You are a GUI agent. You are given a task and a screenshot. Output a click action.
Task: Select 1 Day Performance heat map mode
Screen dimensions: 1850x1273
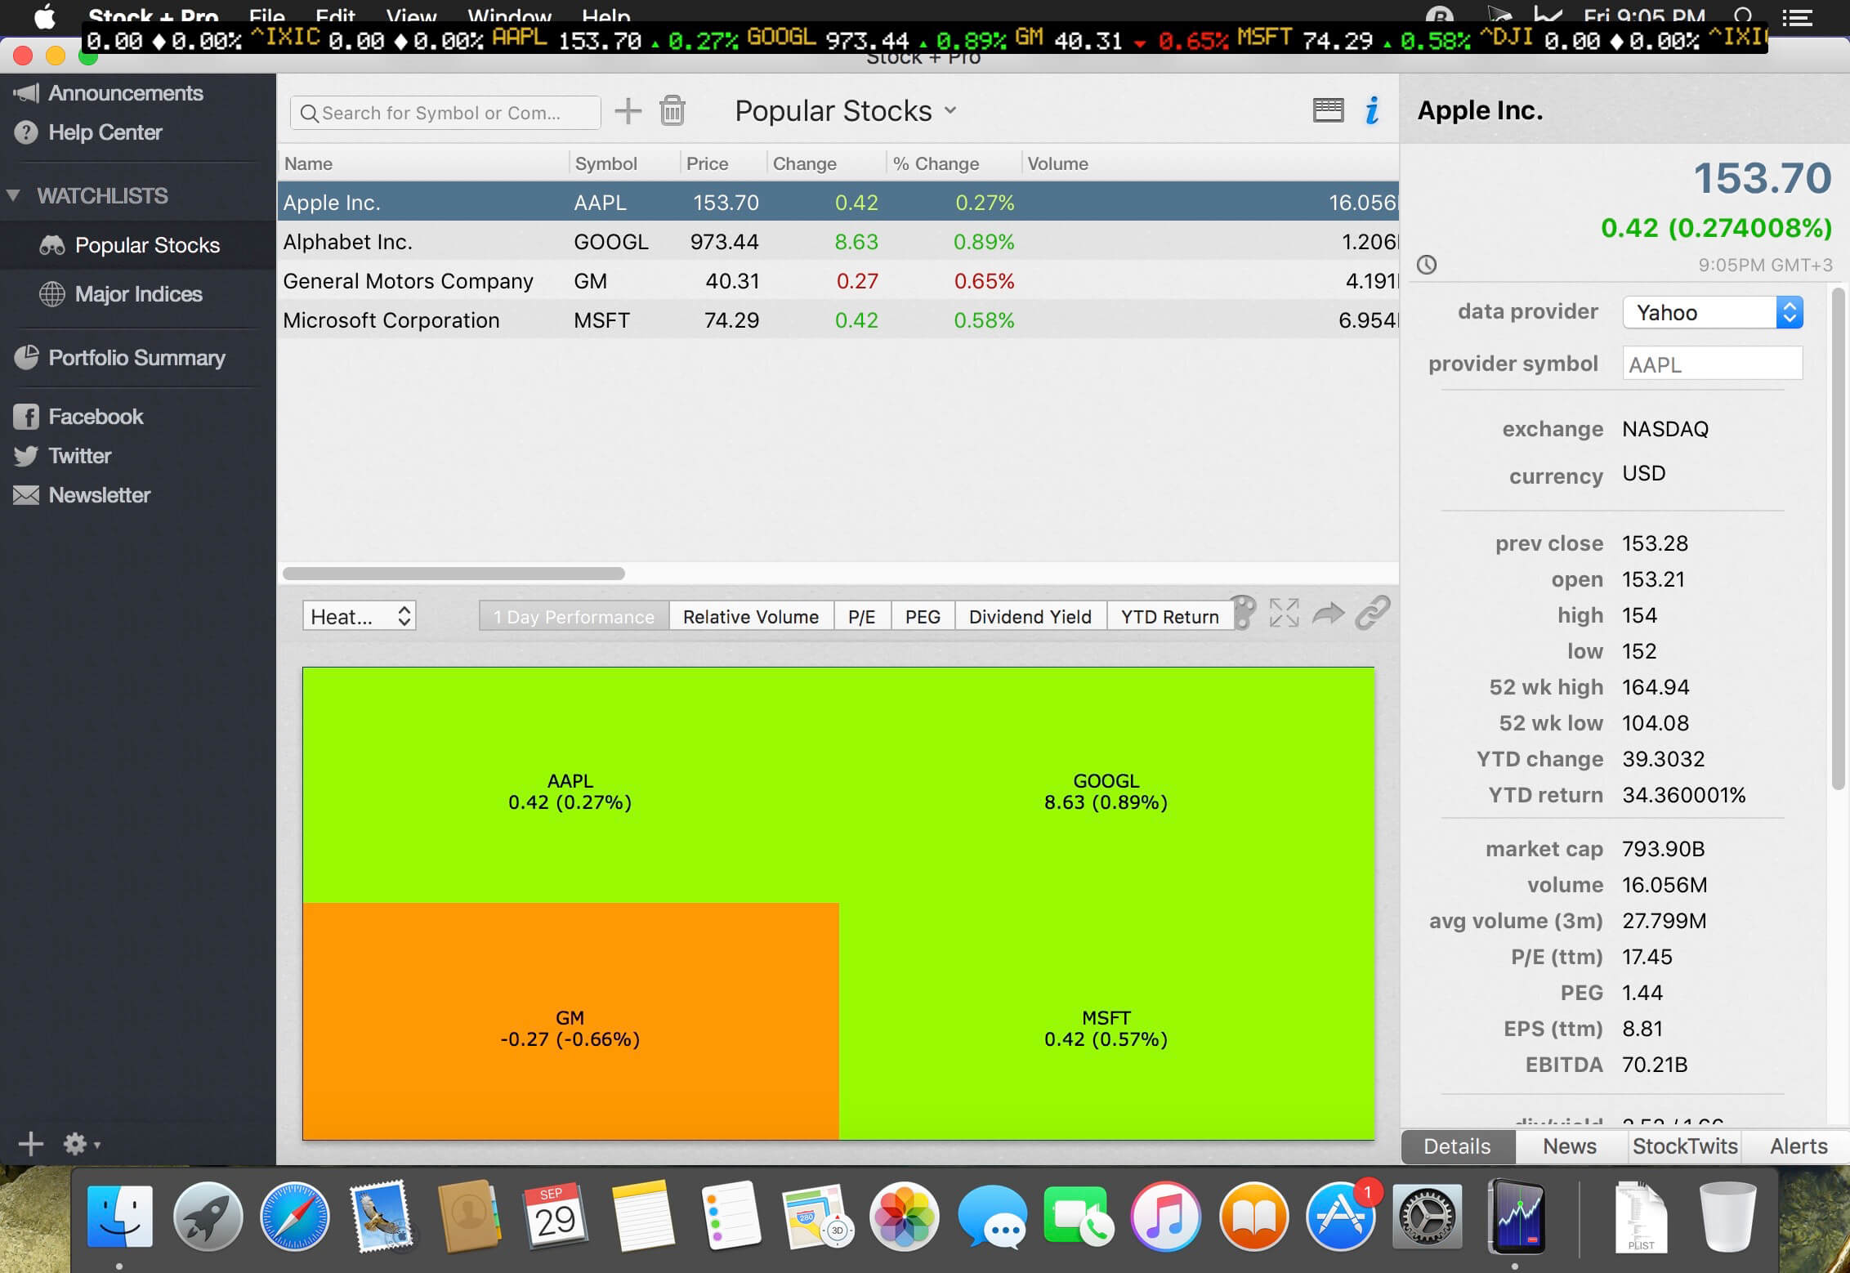(x=574, y=616)
